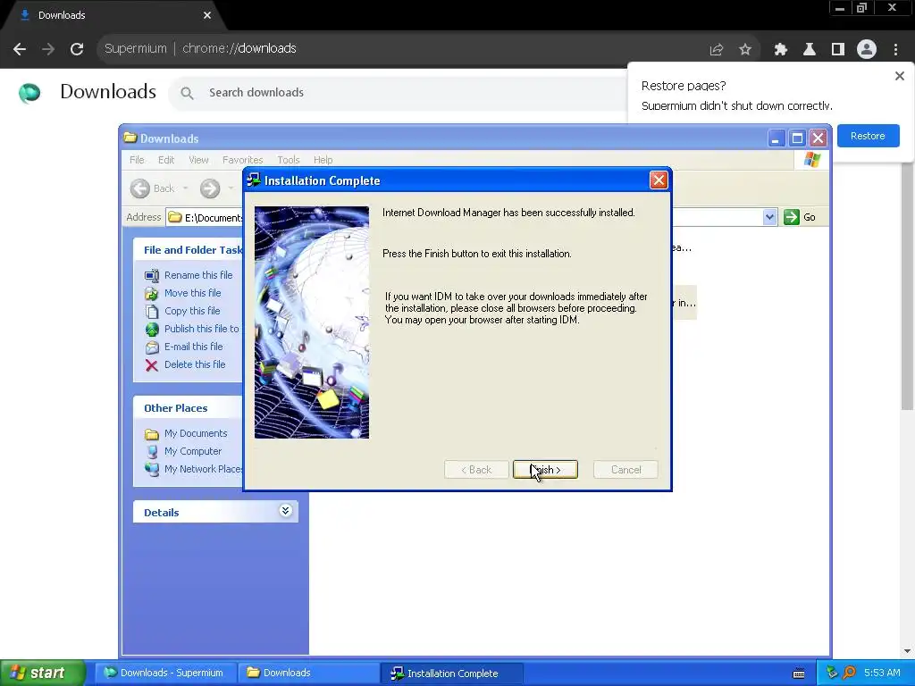Open Favorites menu in Downloads explorer window
915x686 pixels.
(x=242, y=160)
